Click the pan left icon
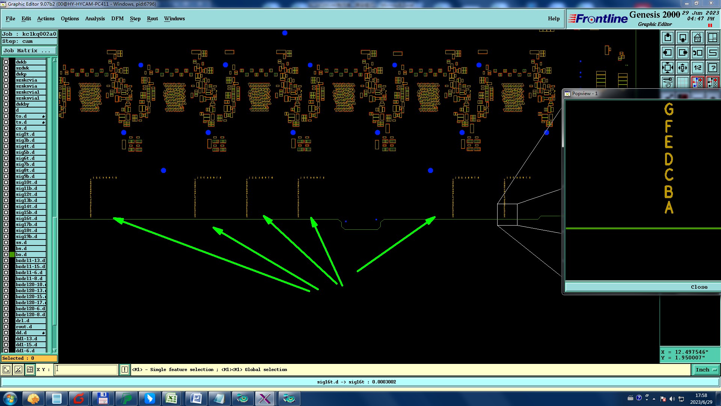721x406 pixels. [668, 53]
